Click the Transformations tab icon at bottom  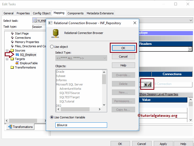pos(10,127)
